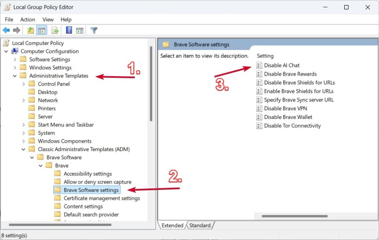
Task: Click the Disable Tor Connectivity policy icon
Action: tap(259, 126)
